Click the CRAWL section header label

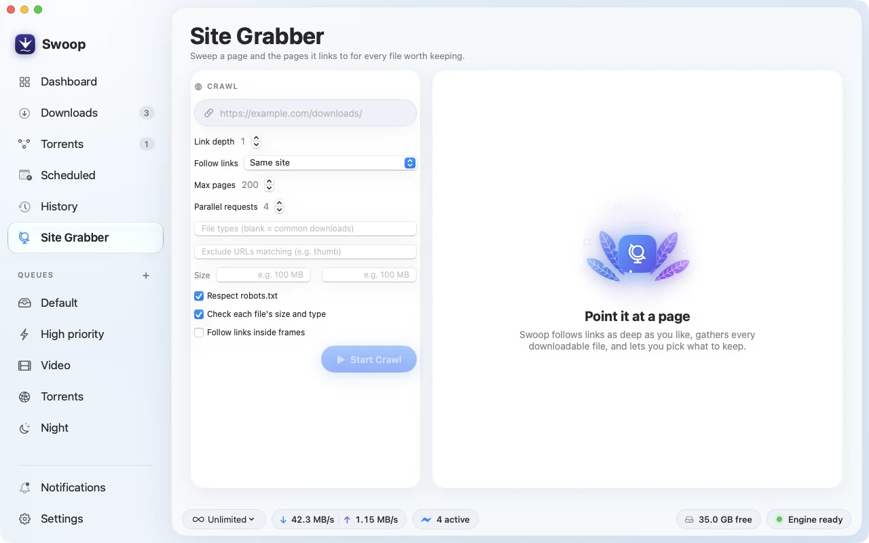223,87
